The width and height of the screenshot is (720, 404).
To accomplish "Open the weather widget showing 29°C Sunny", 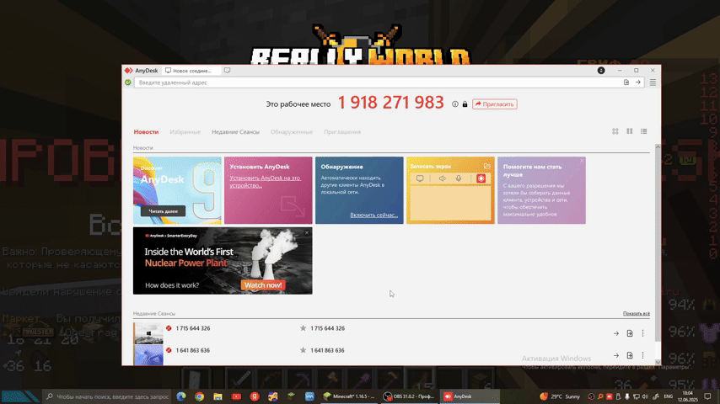I will pos(560,396).
